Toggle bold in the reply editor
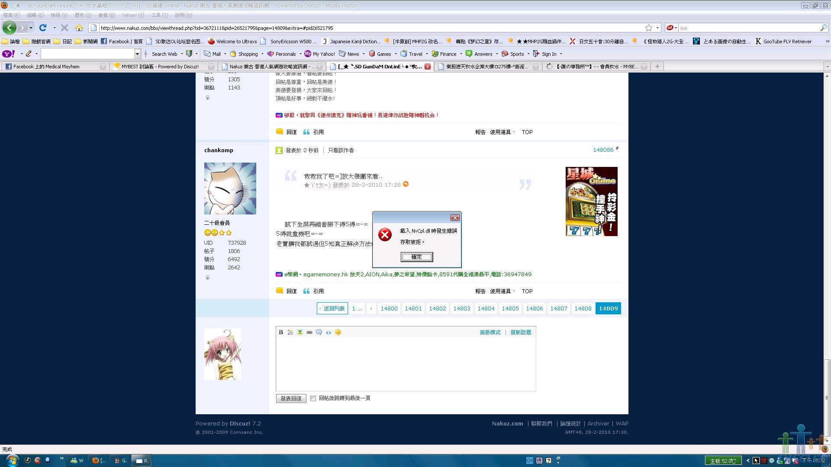Screen dimensions: 831x467 (x=281, y=332)
